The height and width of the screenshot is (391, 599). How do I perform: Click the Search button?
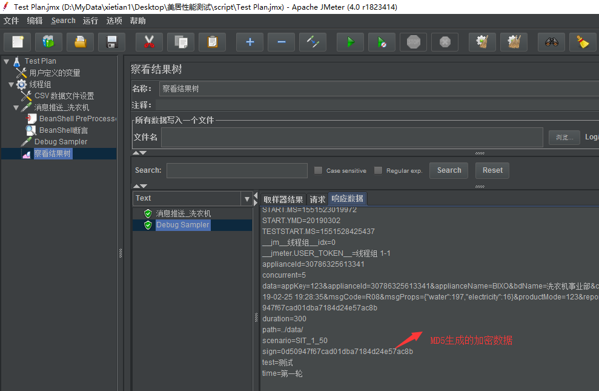pos(449,170)
